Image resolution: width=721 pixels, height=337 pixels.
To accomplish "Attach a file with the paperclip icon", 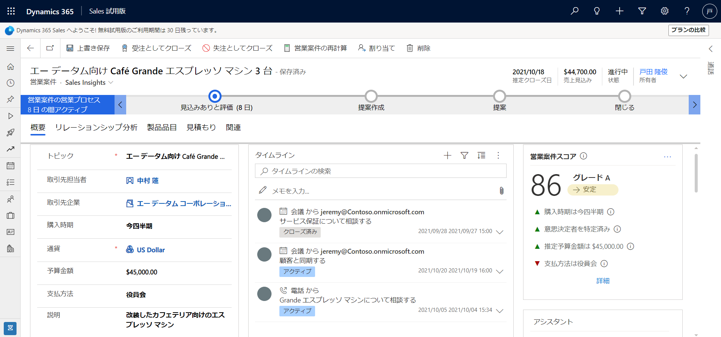I will pyautogui.click(x=501, y=191).
